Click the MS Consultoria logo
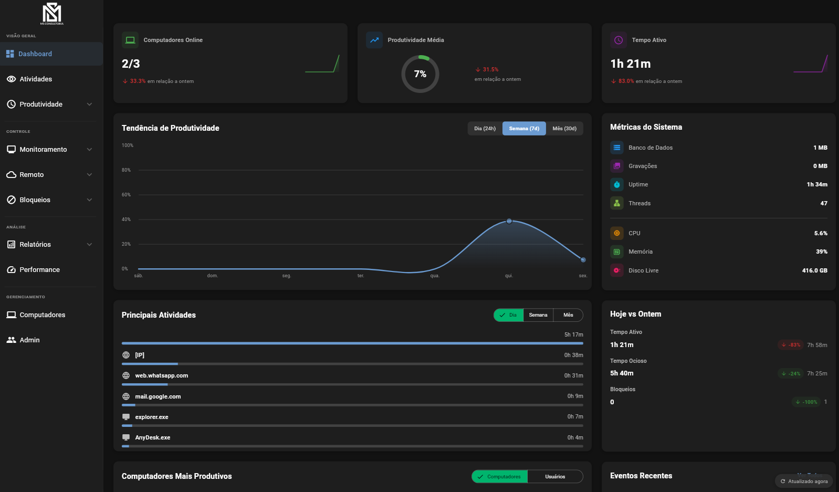The width and height of the screenshot is (839, 492). 52,13
